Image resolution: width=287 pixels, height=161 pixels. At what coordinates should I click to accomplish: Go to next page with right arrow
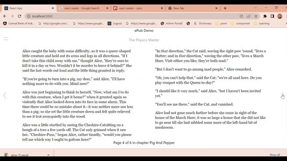click(283, 95)
